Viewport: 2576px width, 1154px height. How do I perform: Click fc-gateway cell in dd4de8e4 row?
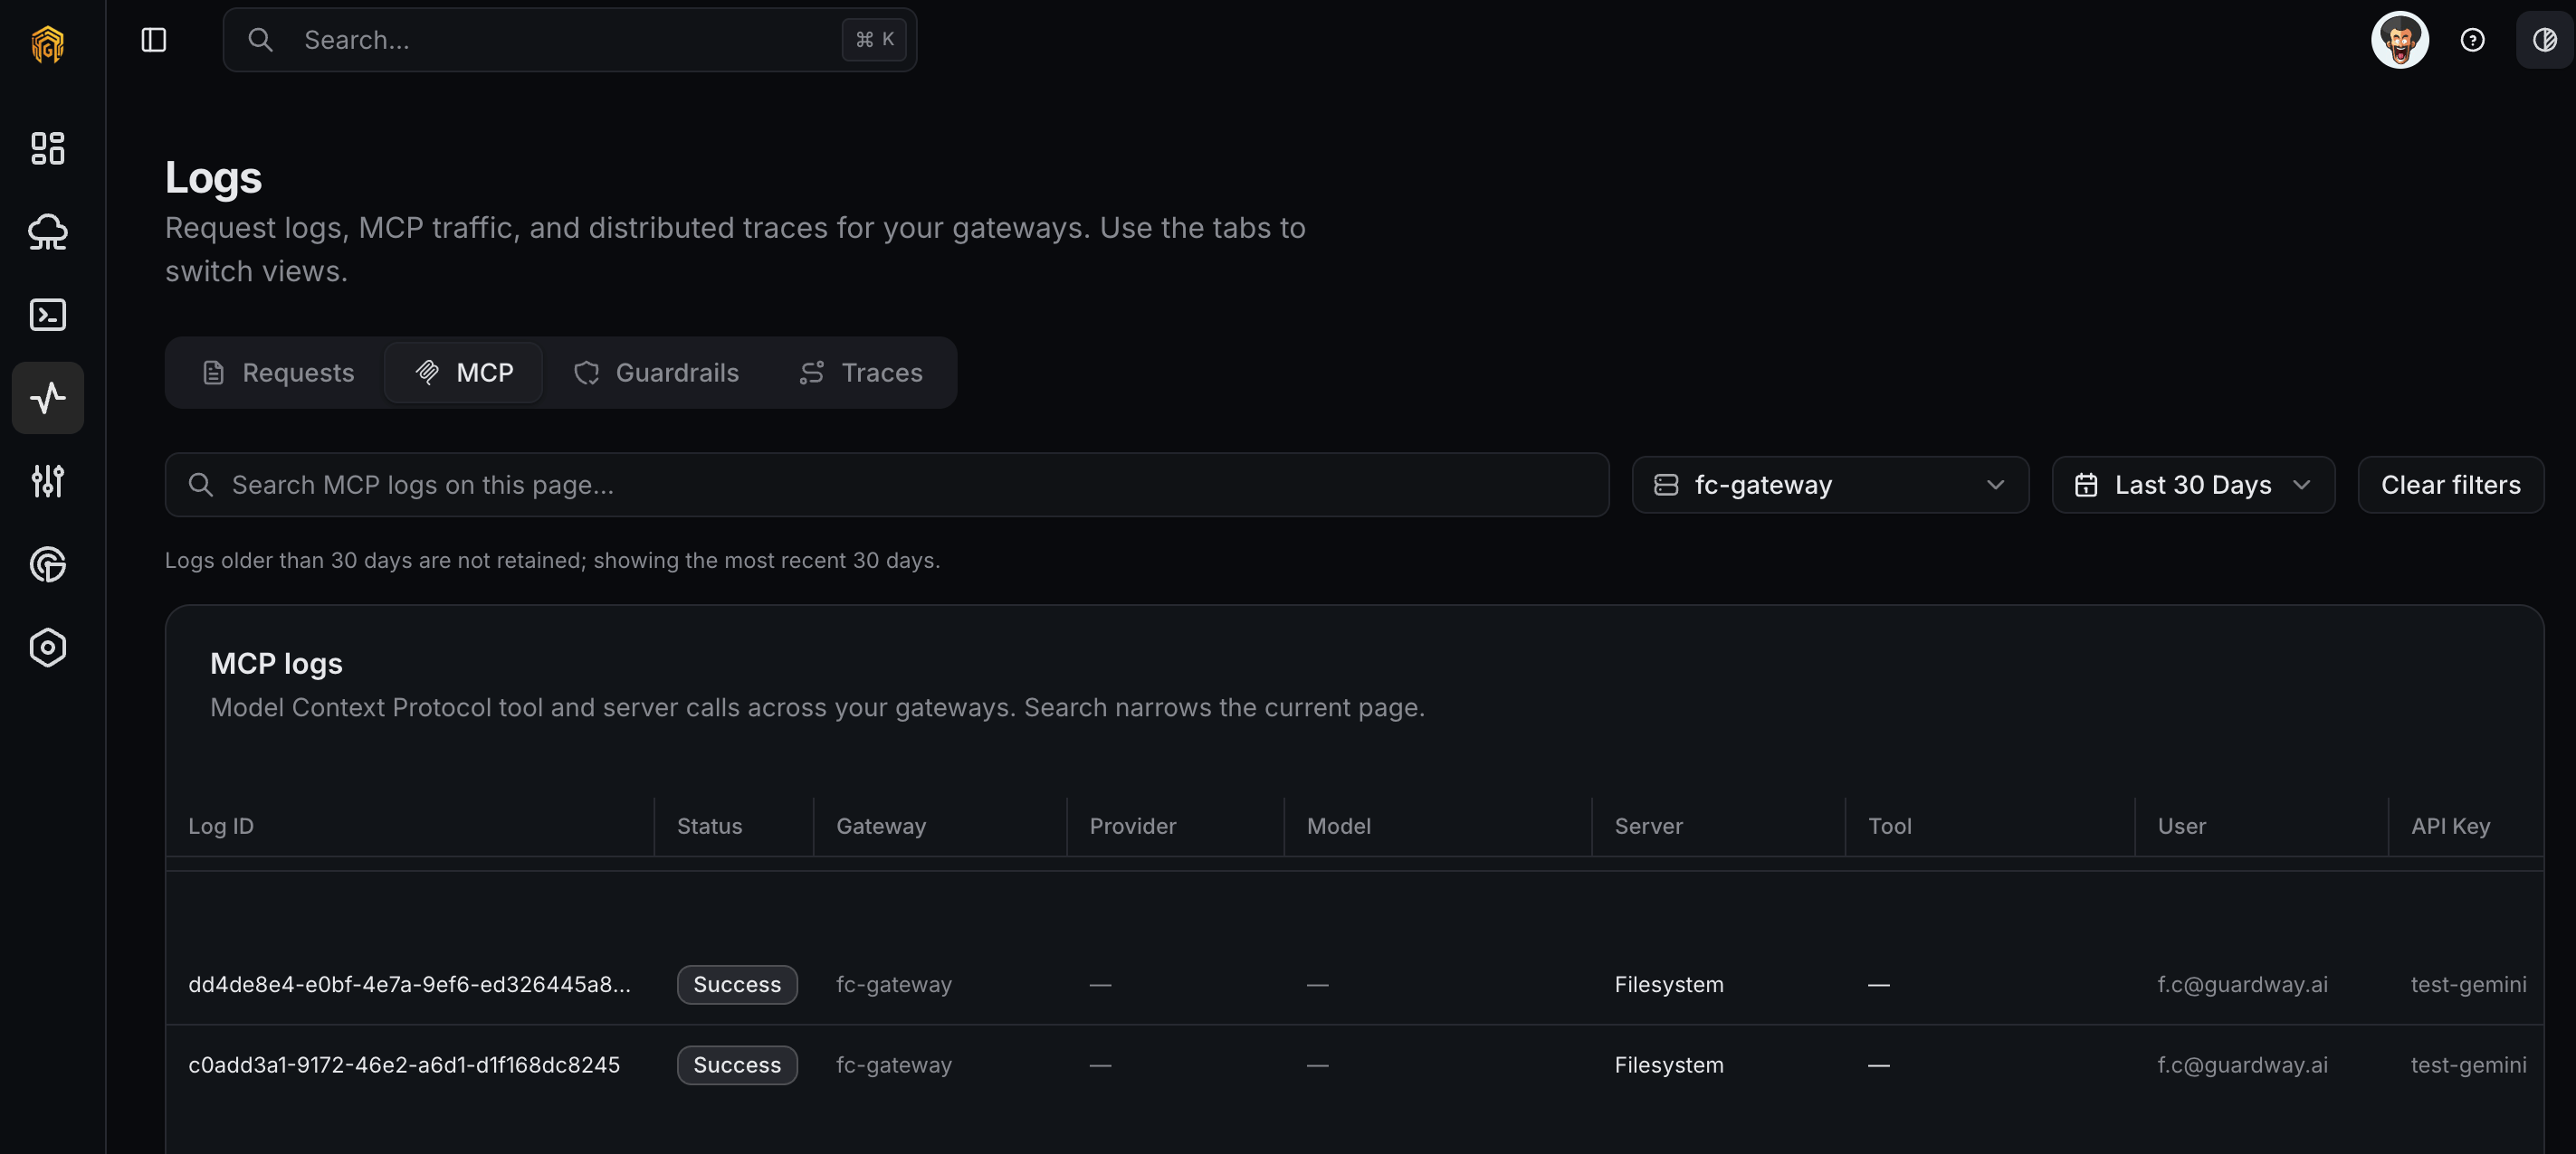[894, 984]
